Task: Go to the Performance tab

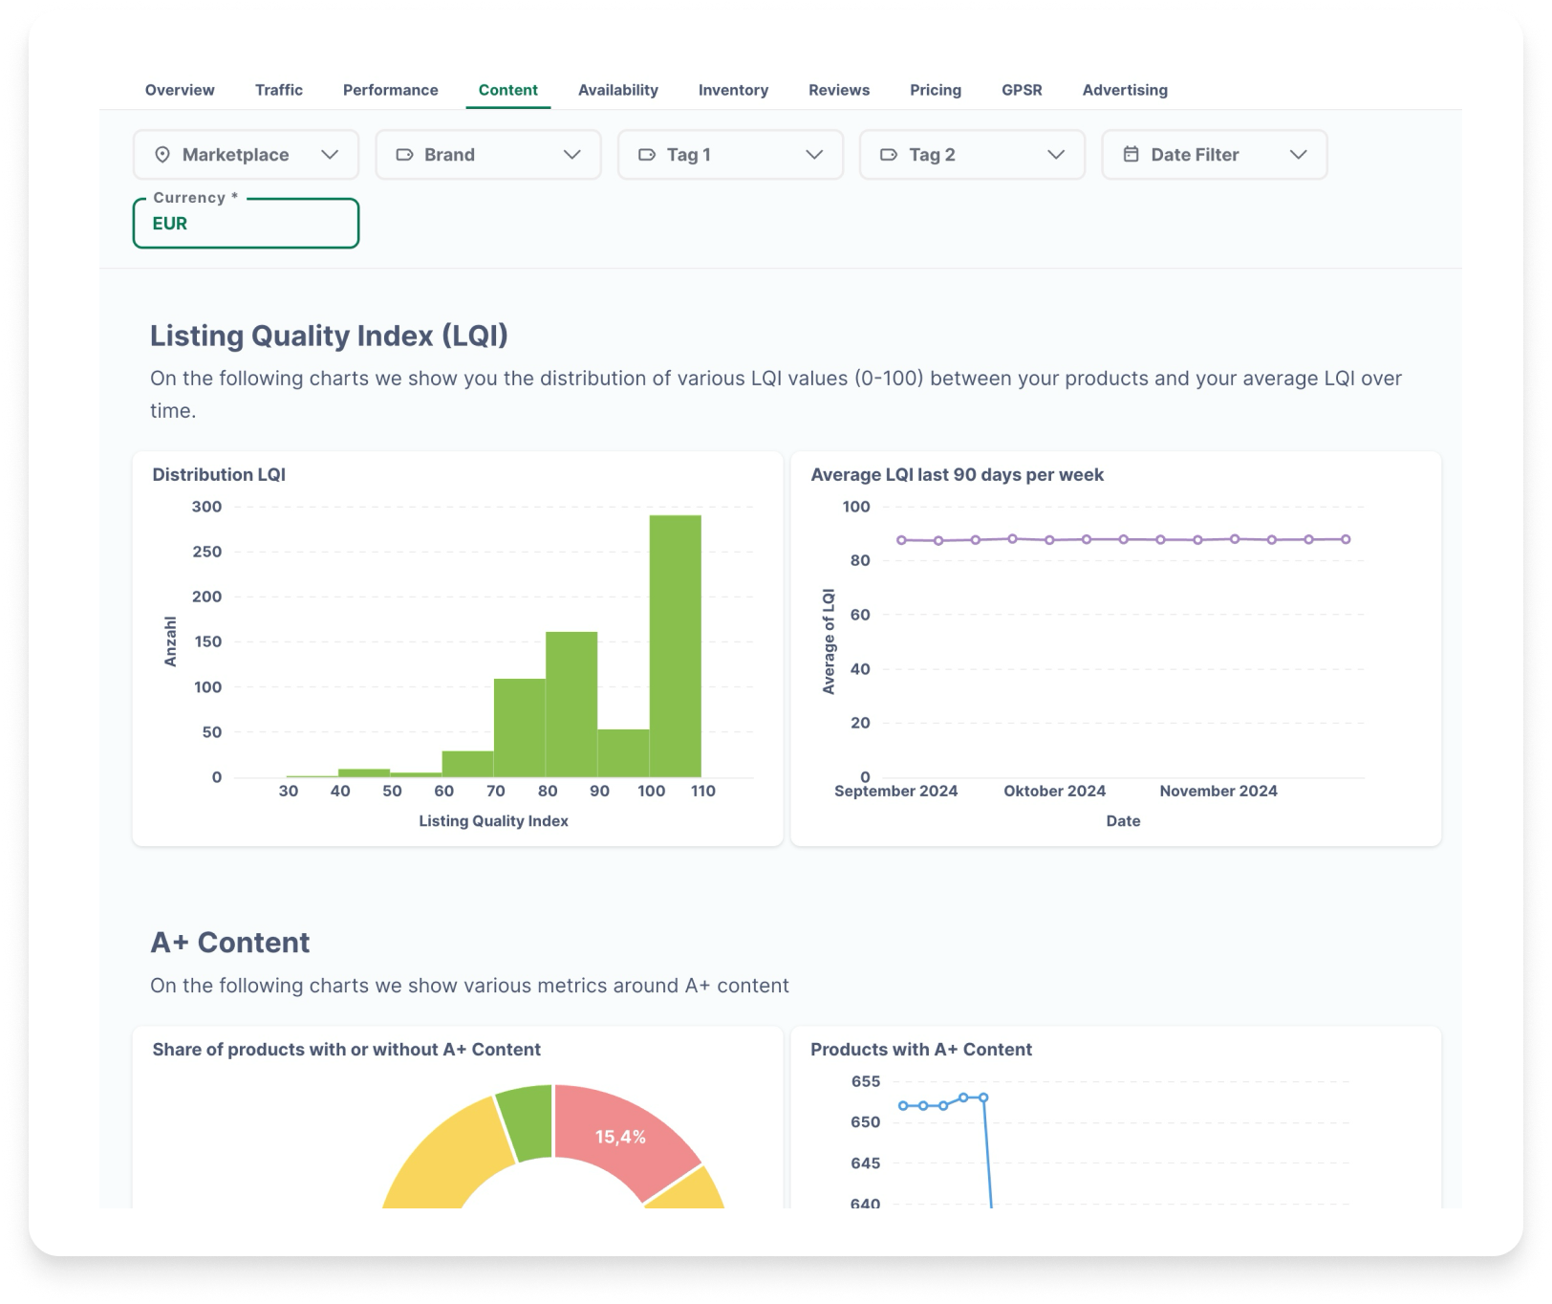Action: [391, 90]
